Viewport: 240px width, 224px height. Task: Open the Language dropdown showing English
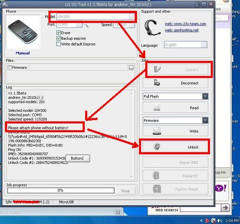pyautogui.click(x=186, y=45)
